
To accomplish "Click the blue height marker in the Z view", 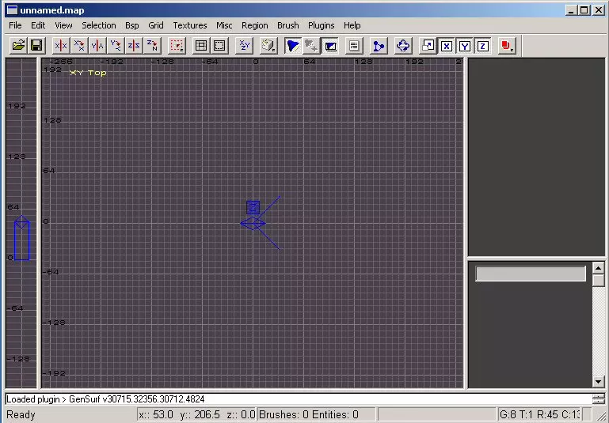I will 21,238.
